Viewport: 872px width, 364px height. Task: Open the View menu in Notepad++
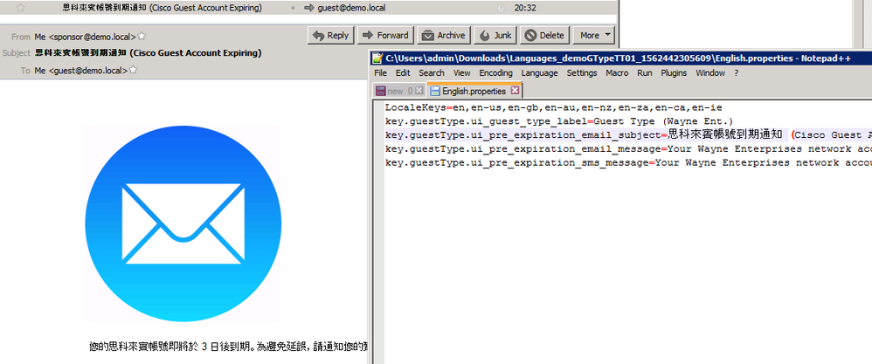pos(461,72)
